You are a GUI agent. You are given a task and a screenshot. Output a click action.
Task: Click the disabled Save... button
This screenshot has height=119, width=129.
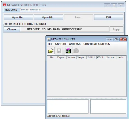[78, 17]
